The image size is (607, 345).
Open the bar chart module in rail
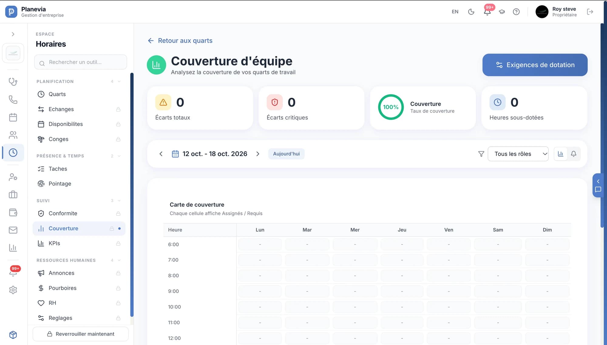(13, 248)
